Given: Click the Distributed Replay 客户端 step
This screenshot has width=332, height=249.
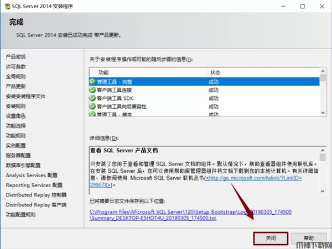Looking at the screenshot, I should [x=36, y=205].
